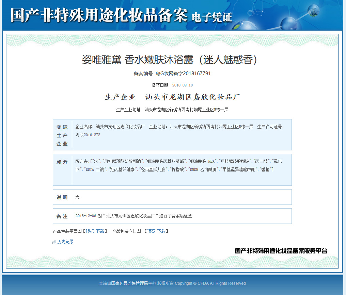The image size is (346, 295).
Task: Preview the 产品包装立体图 image
Action: [x=151, y=231]
